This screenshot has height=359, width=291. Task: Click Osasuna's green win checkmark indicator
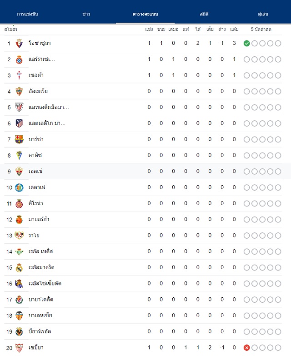coord(246,43)
